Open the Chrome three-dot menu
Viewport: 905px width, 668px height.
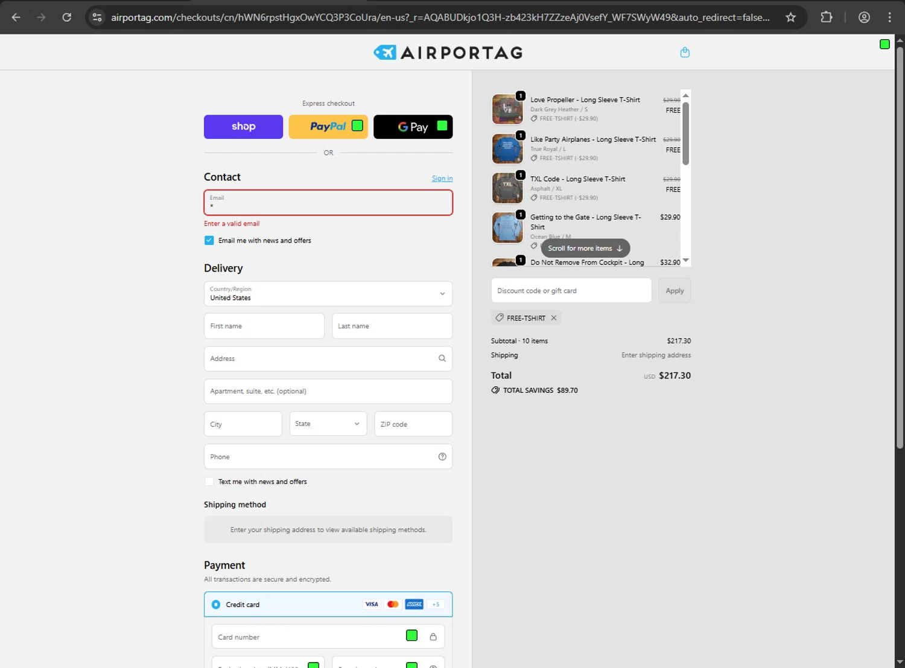889,17
